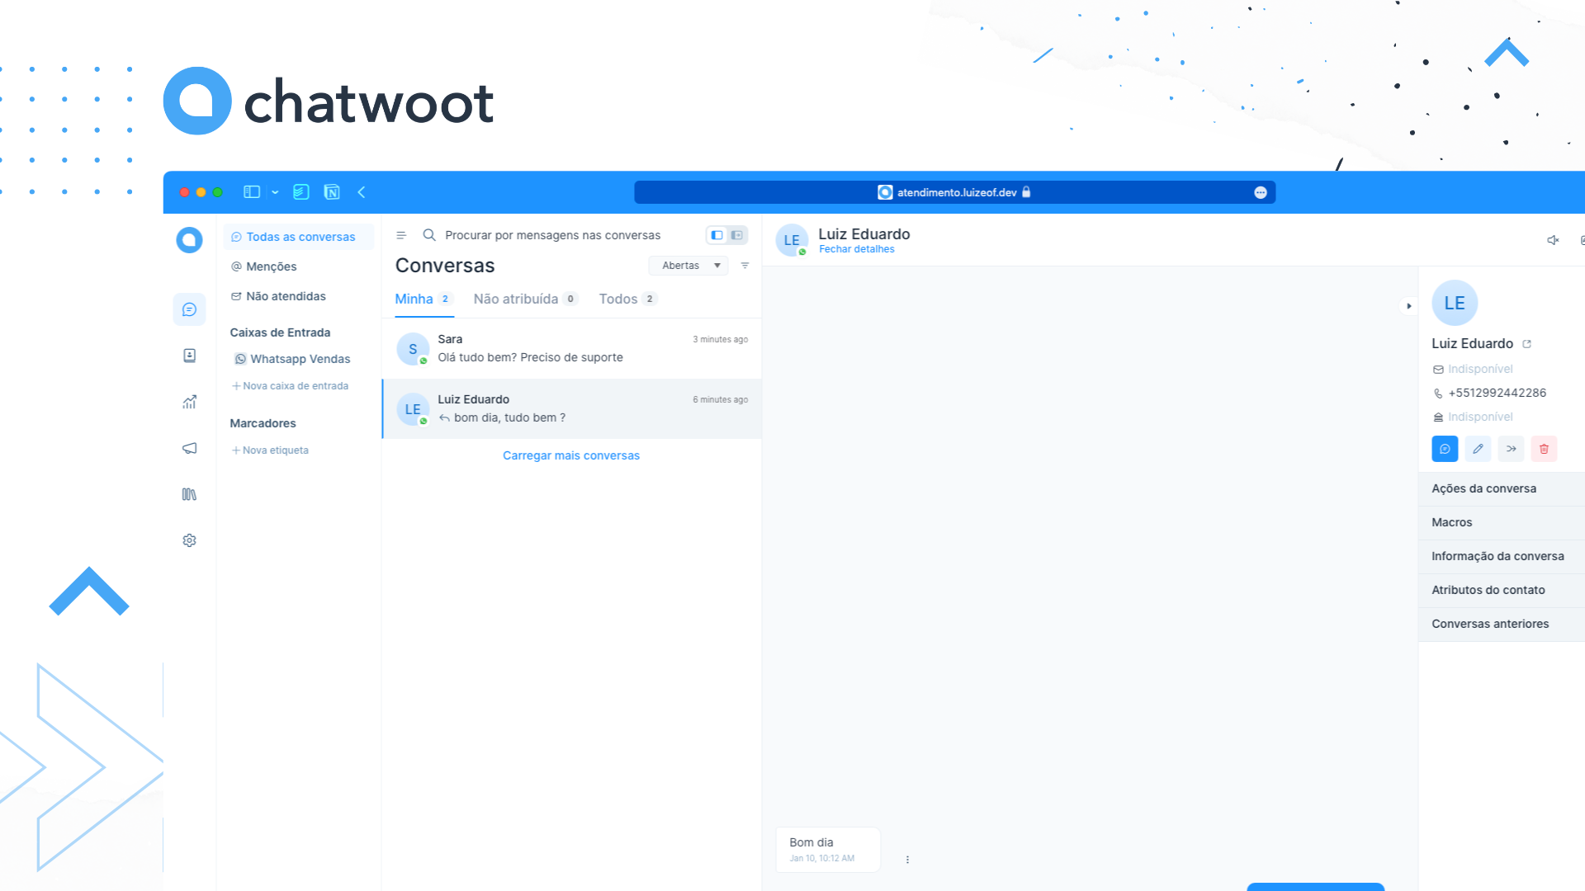The image size is (1585, 891).
Task: Click phone number +5512992442286
Action: pos(1497,393)
